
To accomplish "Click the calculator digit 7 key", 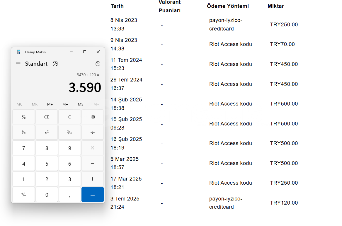I will [x=23, y=148].
